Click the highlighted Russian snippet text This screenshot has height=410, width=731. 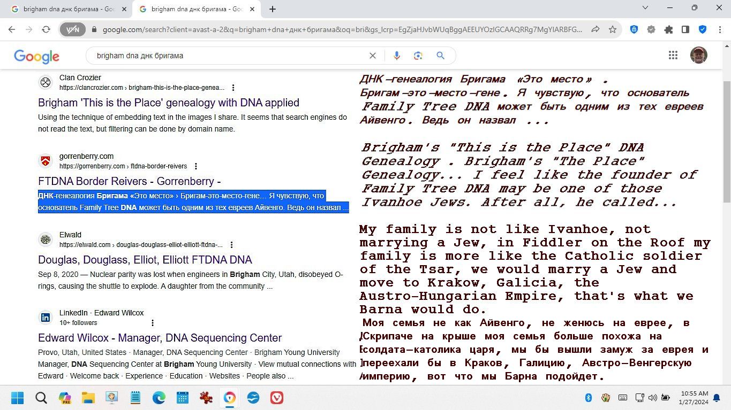pos(193,202)
